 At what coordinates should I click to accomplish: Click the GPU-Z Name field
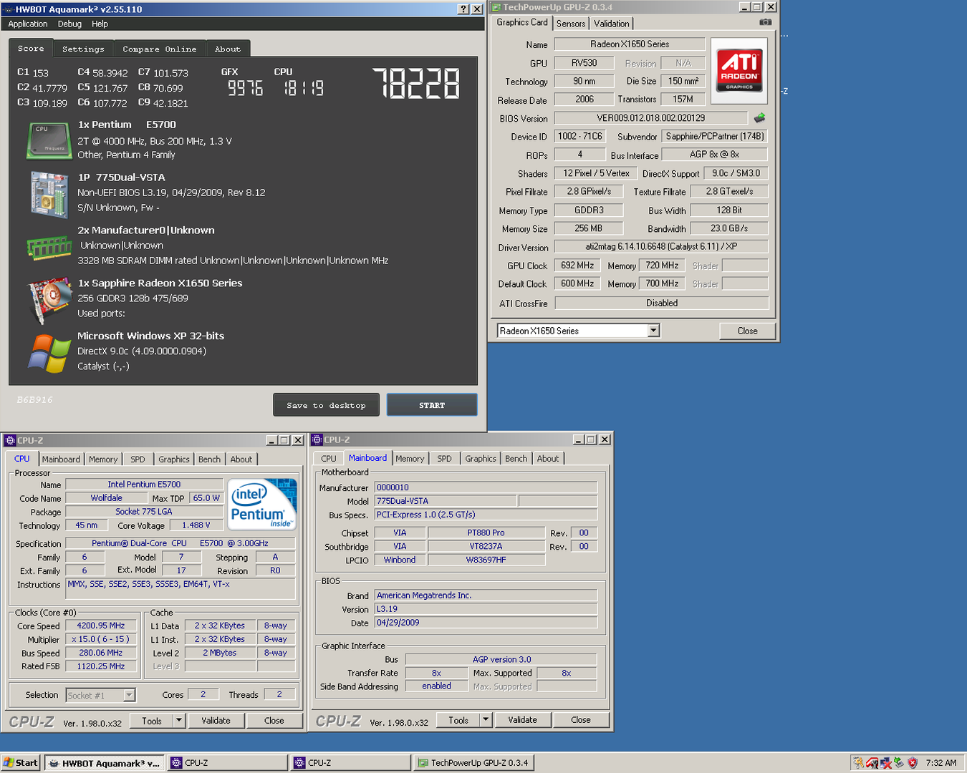coord(630,44)
